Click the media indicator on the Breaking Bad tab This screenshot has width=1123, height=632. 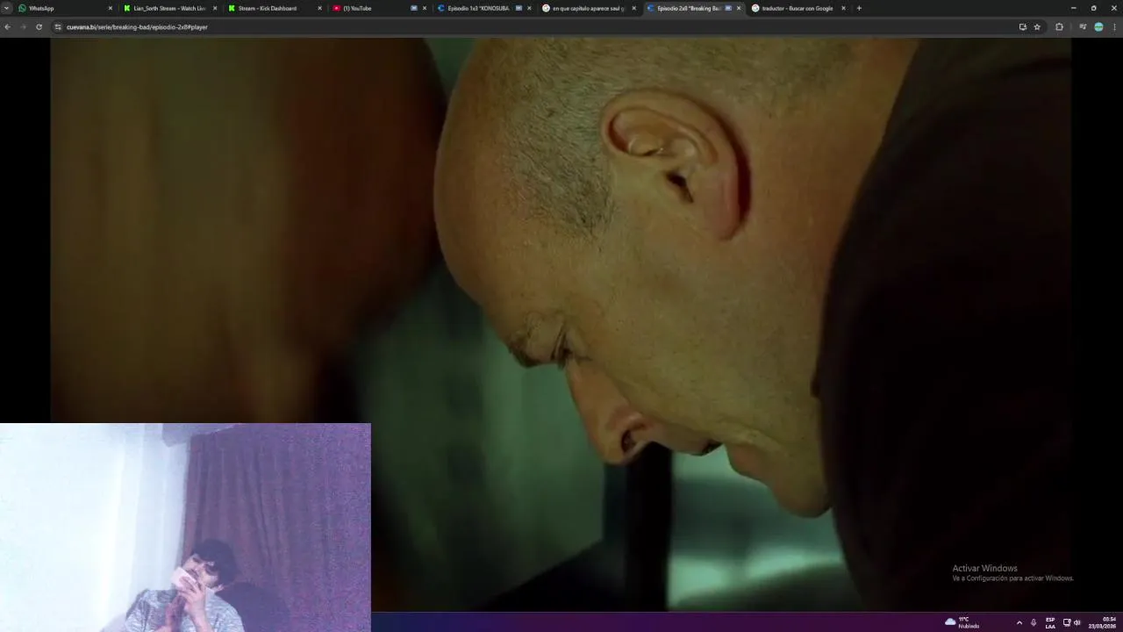pyautogui.click(x=728, y=8)
